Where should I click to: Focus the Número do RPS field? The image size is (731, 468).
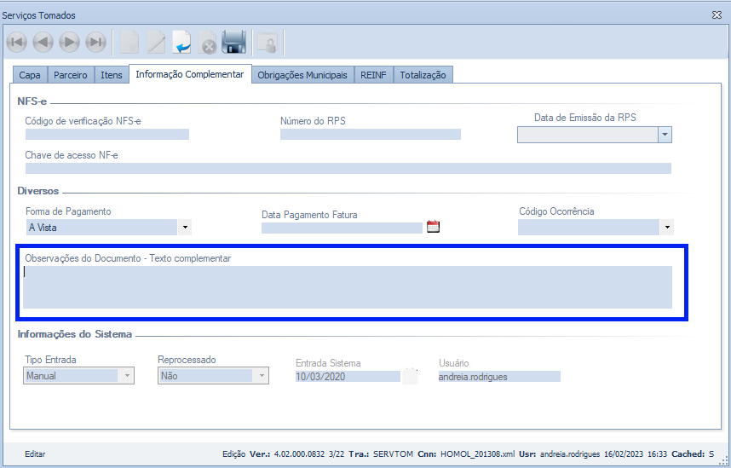[x=370, y=134]
